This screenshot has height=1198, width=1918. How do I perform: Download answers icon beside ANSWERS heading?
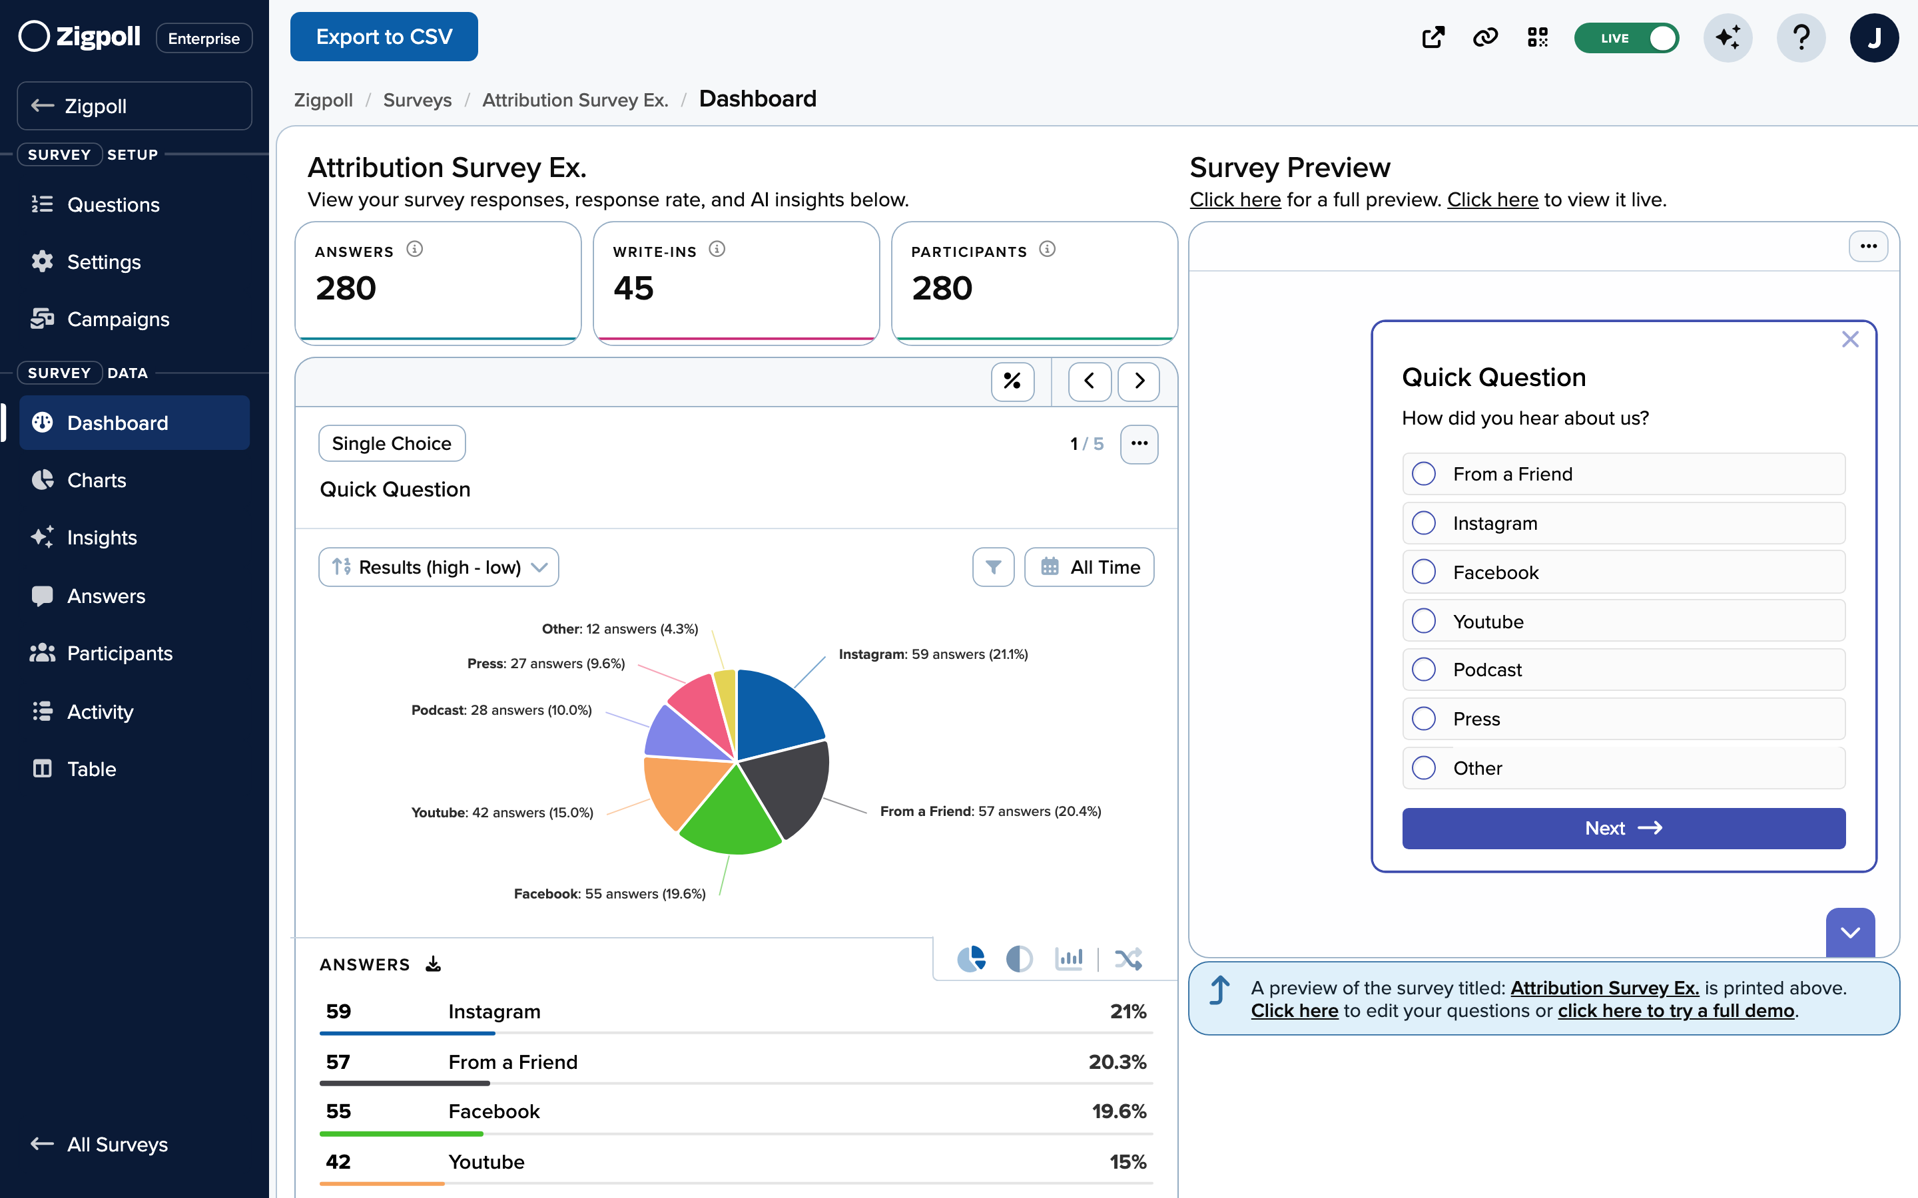(x=433, y=964)
